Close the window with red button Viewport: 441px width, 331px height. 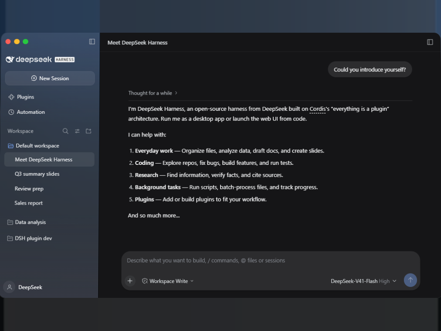(8, 42)
